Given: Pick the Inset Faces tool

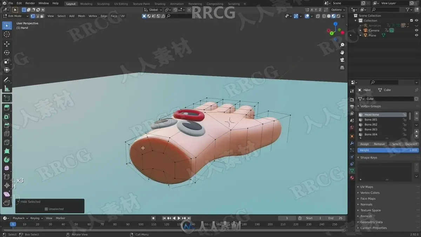Looking at the screenshot, I should [7, 117].
